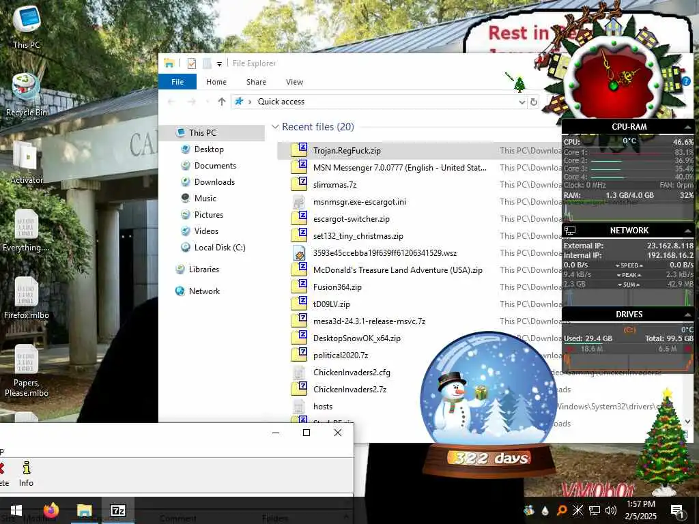Collapse the CPU-RAM gadget panel
699x524 pixels.
(x=687, y=128)
